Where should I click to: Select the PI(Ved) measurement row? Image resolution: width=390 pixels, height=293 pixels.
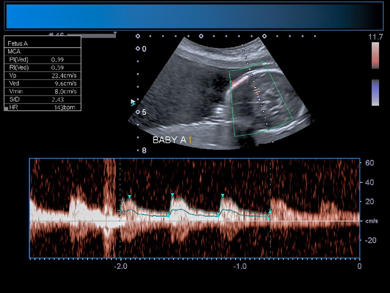point(42,59)
